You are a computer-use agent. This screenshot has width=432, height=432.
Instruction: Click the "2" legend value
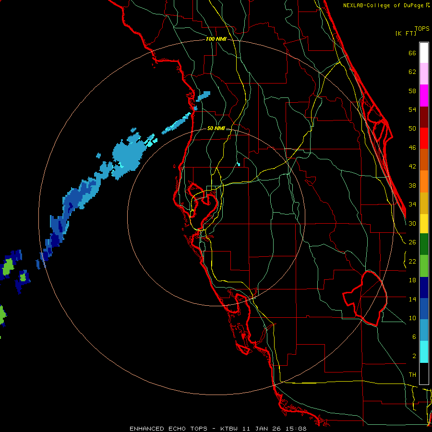pos(414,356)
